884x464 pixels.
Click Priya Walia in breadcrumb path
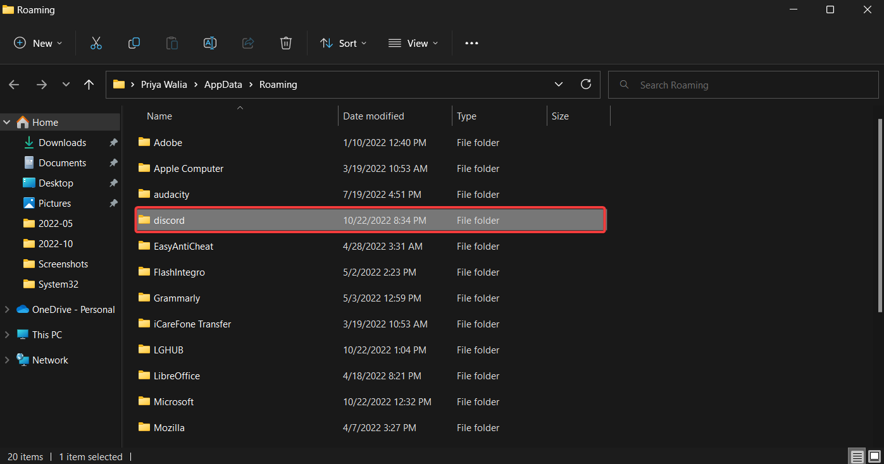pos(163,84)
